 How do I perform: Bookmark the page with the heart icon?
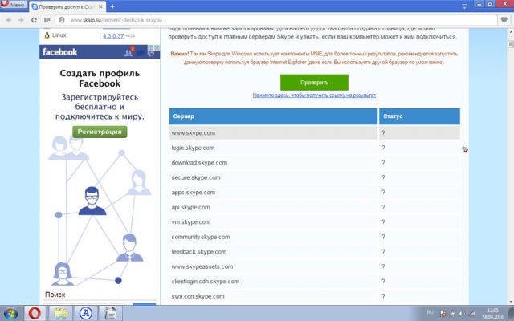504,20
